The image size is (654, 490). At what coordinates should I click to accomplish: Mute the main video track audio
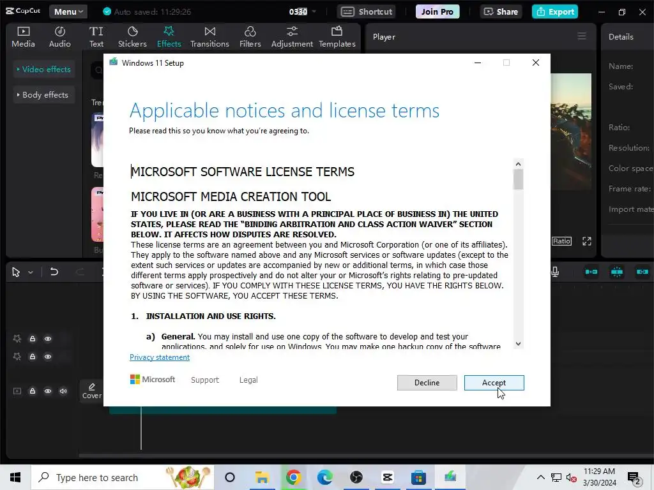[x=63, y=391]
